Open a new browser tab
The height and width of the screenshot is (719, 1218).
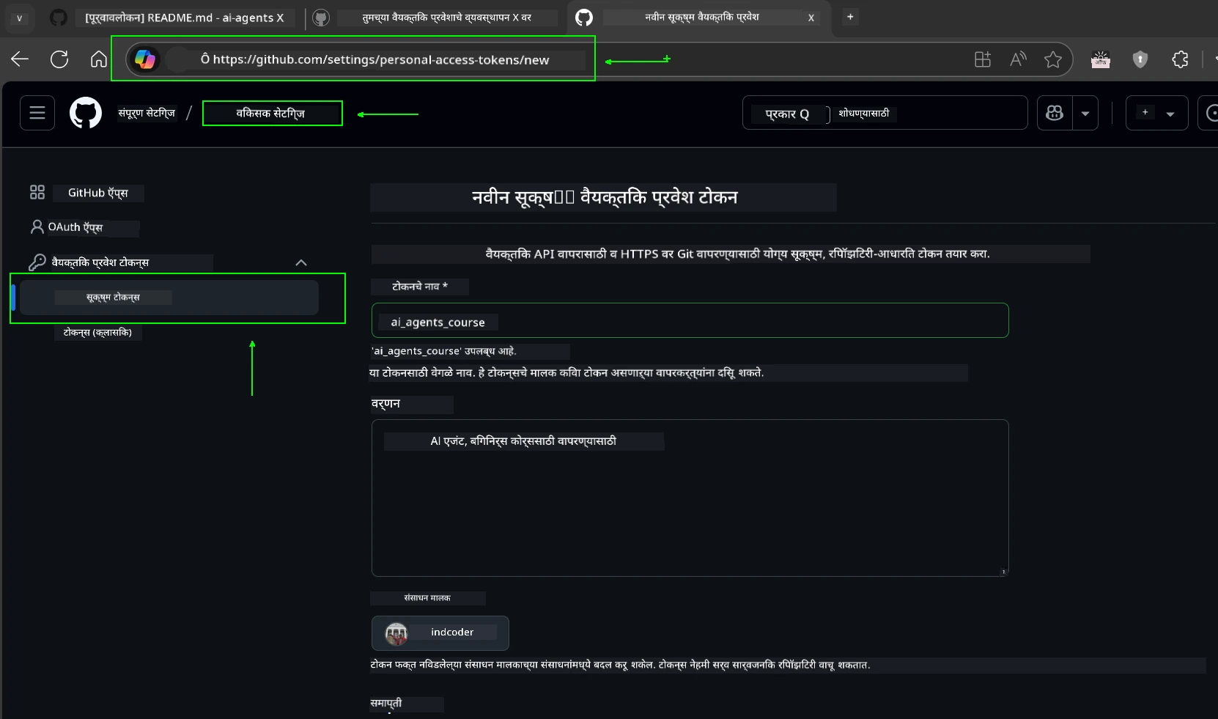pos(850,16)
